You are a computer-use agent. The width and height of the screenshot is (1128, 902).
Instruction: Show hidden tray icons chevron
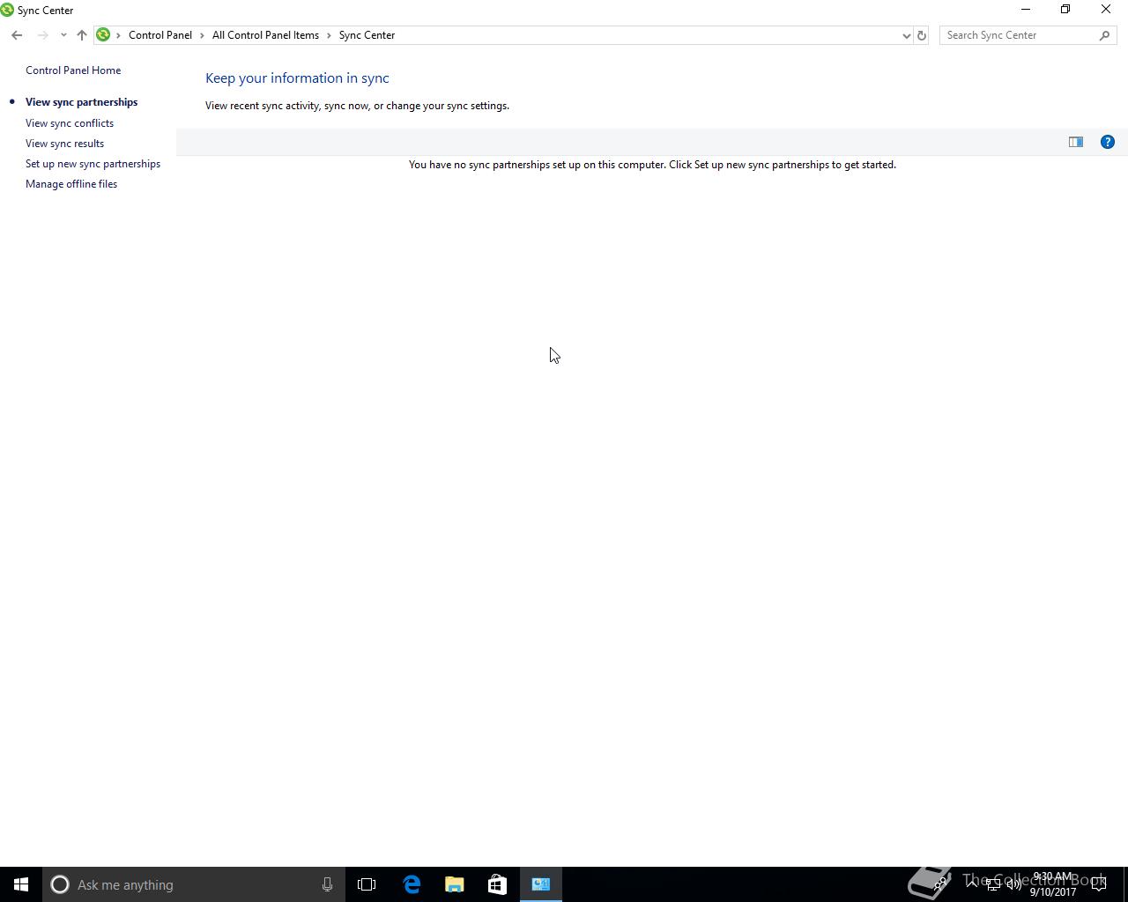tap(972, 884)
